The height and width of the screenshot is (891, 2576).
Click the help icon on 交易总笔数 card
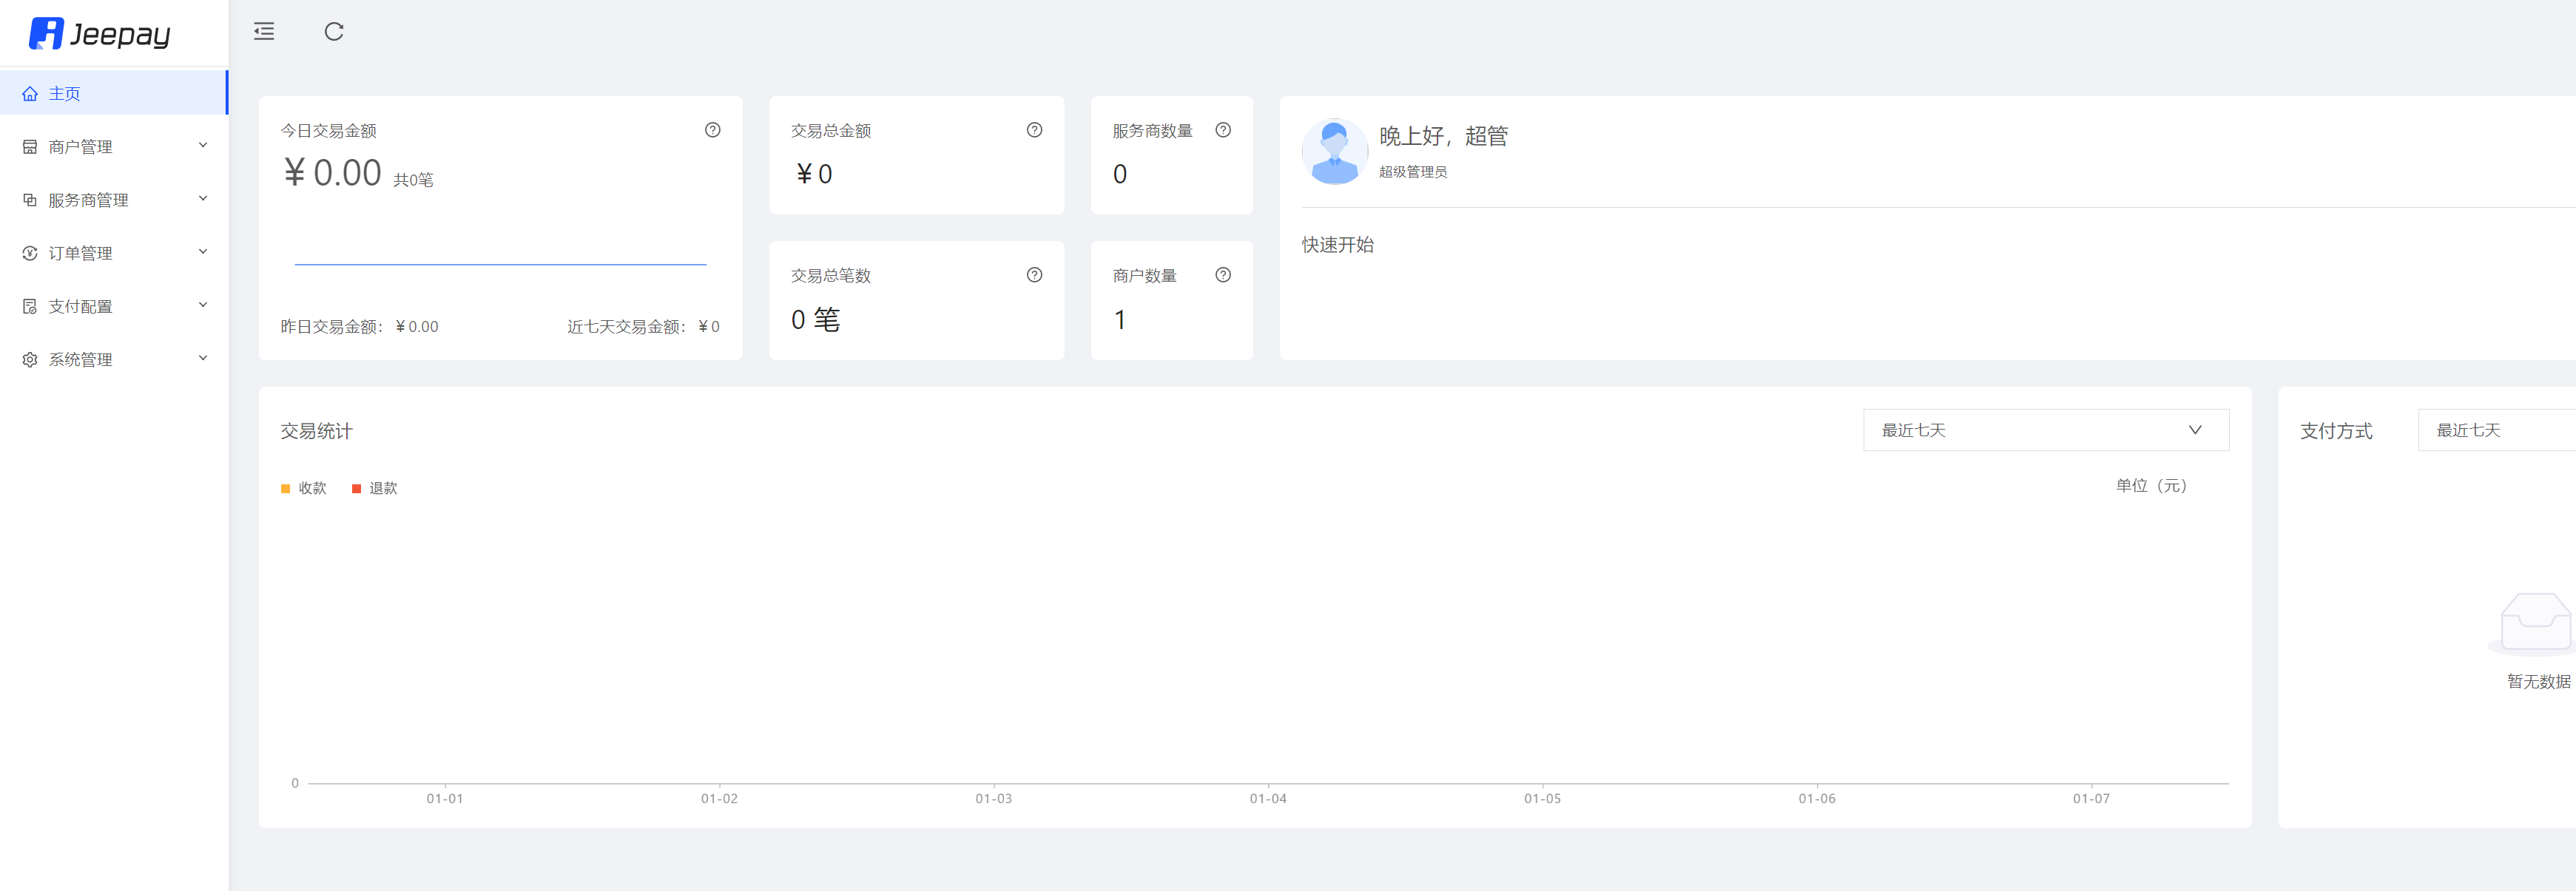(x=1034, y=274)
